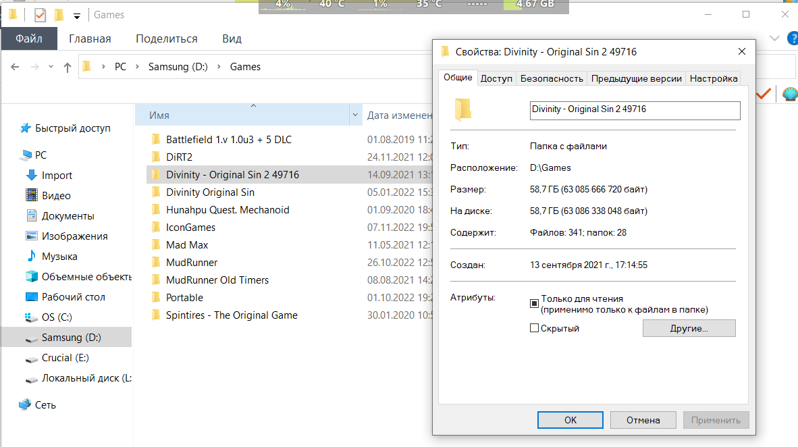Open the quick access toolbar customize dropdown
This screenshot has height=447, width=798.
pos(77,16)
